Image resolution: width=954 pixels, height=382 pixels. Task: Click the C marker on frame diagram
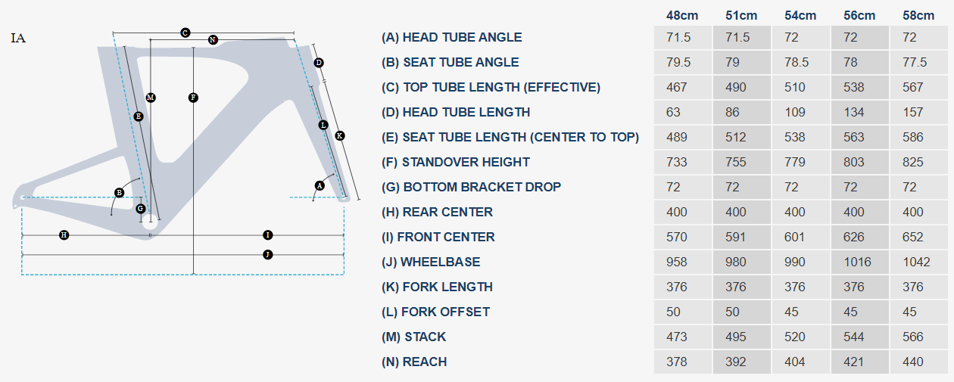click(185, 33)
